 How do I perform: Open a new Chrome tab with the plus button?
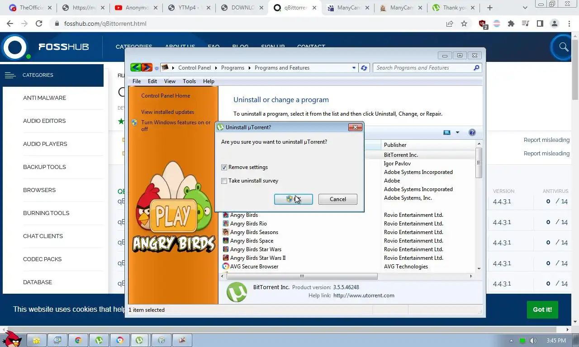490,8
